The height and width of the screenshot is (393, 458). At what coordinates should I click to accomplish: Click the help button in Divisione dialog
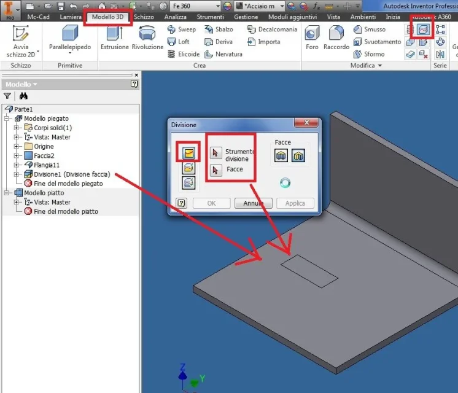(x=181, y=203)
